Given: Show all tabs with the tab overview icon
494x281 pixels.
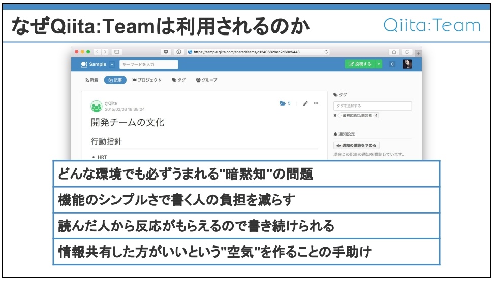Looking at the screenshot, I should pos(407,52).
